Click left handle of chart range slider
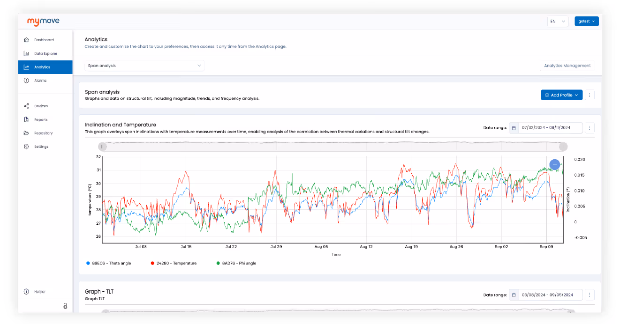Screen dimensions: 620x324 coord(102,147)
